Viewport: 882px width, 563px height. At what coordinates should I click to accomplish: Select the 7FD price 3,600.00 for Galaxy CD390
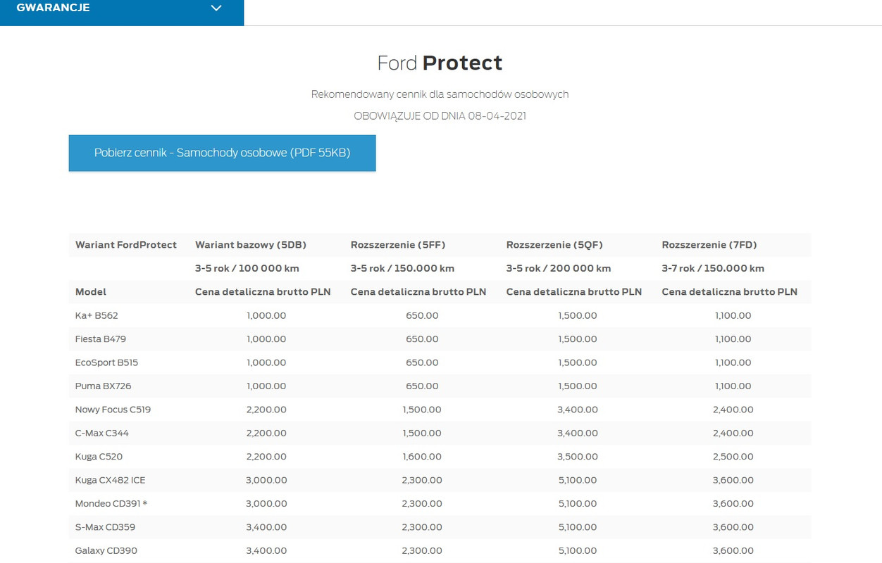point(733,550)
